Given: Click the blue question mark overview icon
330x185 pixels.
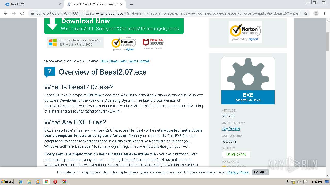Looking at the screenshot, I should [x=50, y=72].
